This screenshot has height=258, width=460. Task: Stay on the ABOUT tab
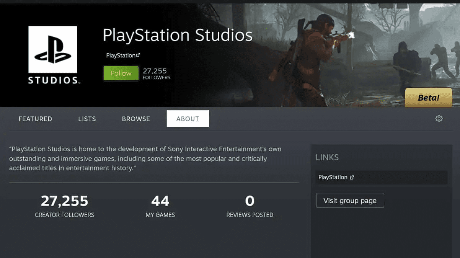(x=188, y=119)
